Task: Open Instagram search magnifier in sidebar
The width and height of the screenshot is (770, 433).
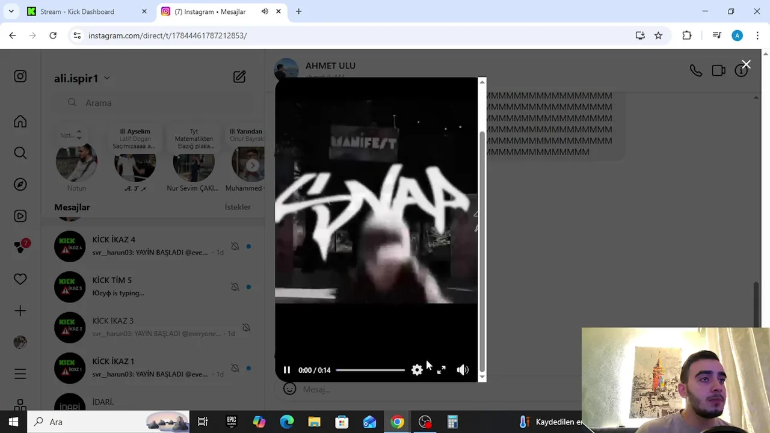Action: [20, 153]
